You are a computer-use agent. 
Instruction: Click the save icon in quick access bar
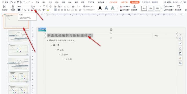[x=12, y=2]
